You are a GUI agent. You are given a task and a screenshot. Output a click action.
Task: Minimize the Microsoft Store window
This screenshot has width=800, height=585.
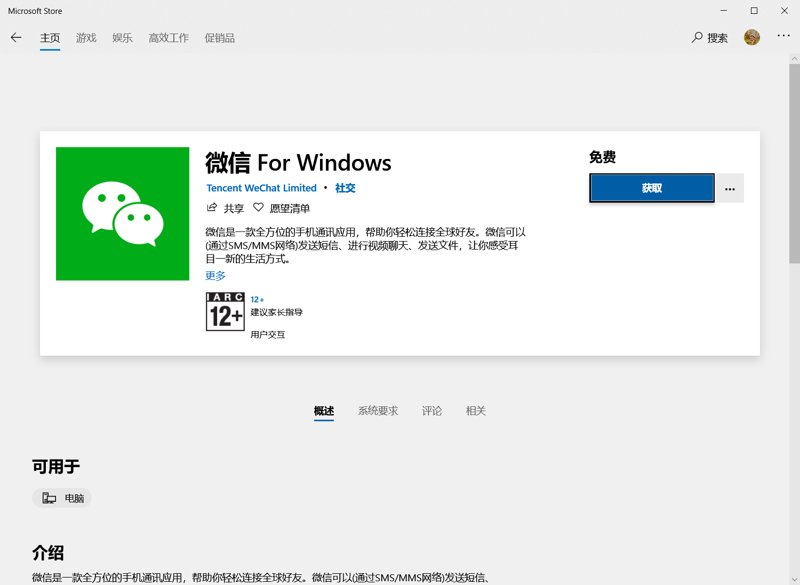(x=724, y=11)
